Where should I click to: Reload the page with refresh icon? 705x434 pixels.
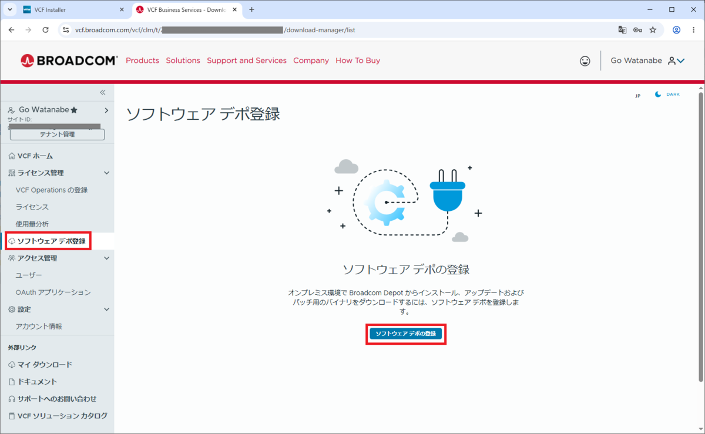click(45, 30)
